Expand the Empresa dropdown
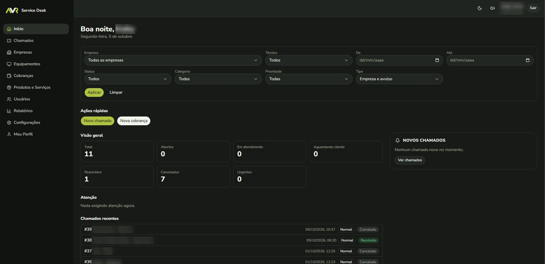545x264 pixels. [x=173, y=60]
